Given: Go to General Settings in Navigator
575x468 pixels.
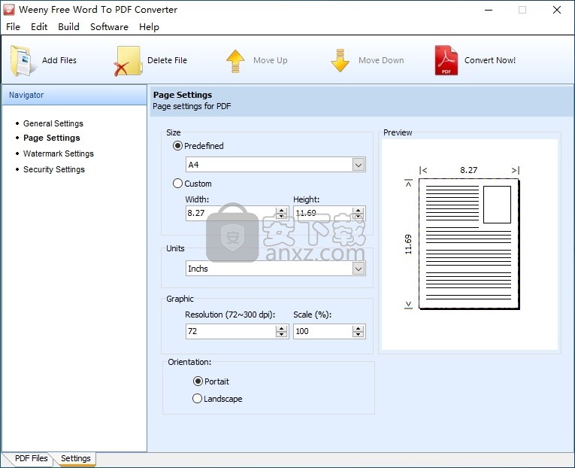Looking at the screenshot, I should click(53, 123).
